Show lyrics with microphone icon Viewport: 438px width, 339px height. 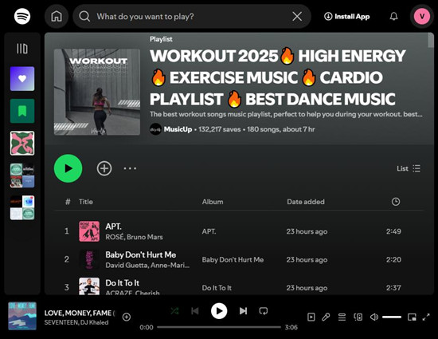pyautogui.click(x=326, y=317)
